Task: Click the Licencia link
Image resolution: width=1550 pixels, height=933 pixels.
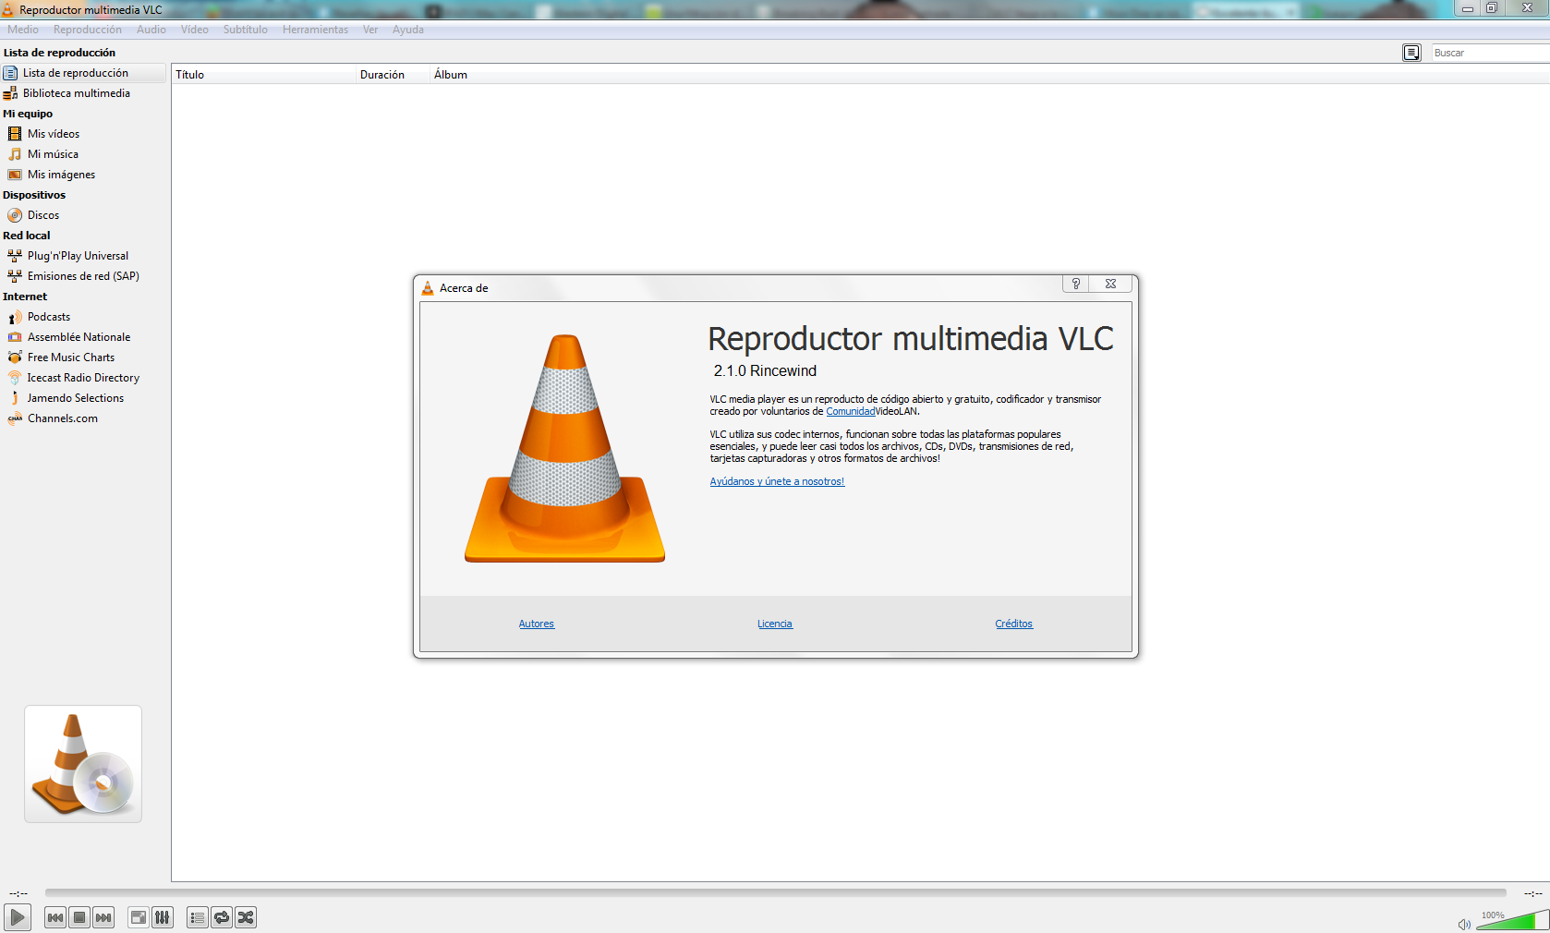Action: [775, 624]
